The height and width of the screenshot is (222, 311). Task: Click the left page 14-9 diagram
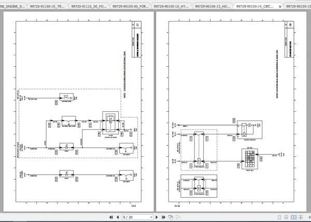click(x=79, y=111)
